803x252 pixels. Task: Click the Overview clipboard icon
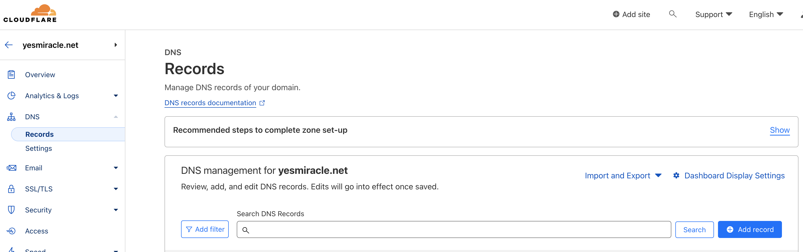click(x=11, y=75)
